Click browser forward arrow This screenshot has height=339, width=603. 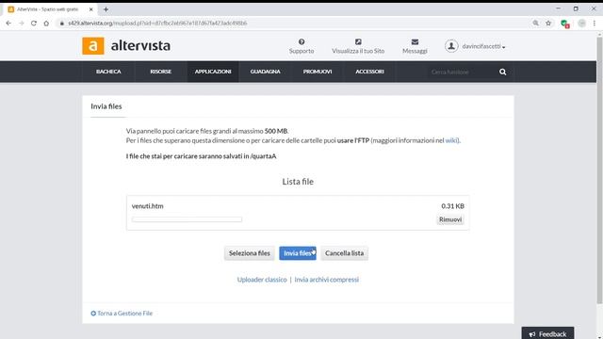tap(21, 23)
